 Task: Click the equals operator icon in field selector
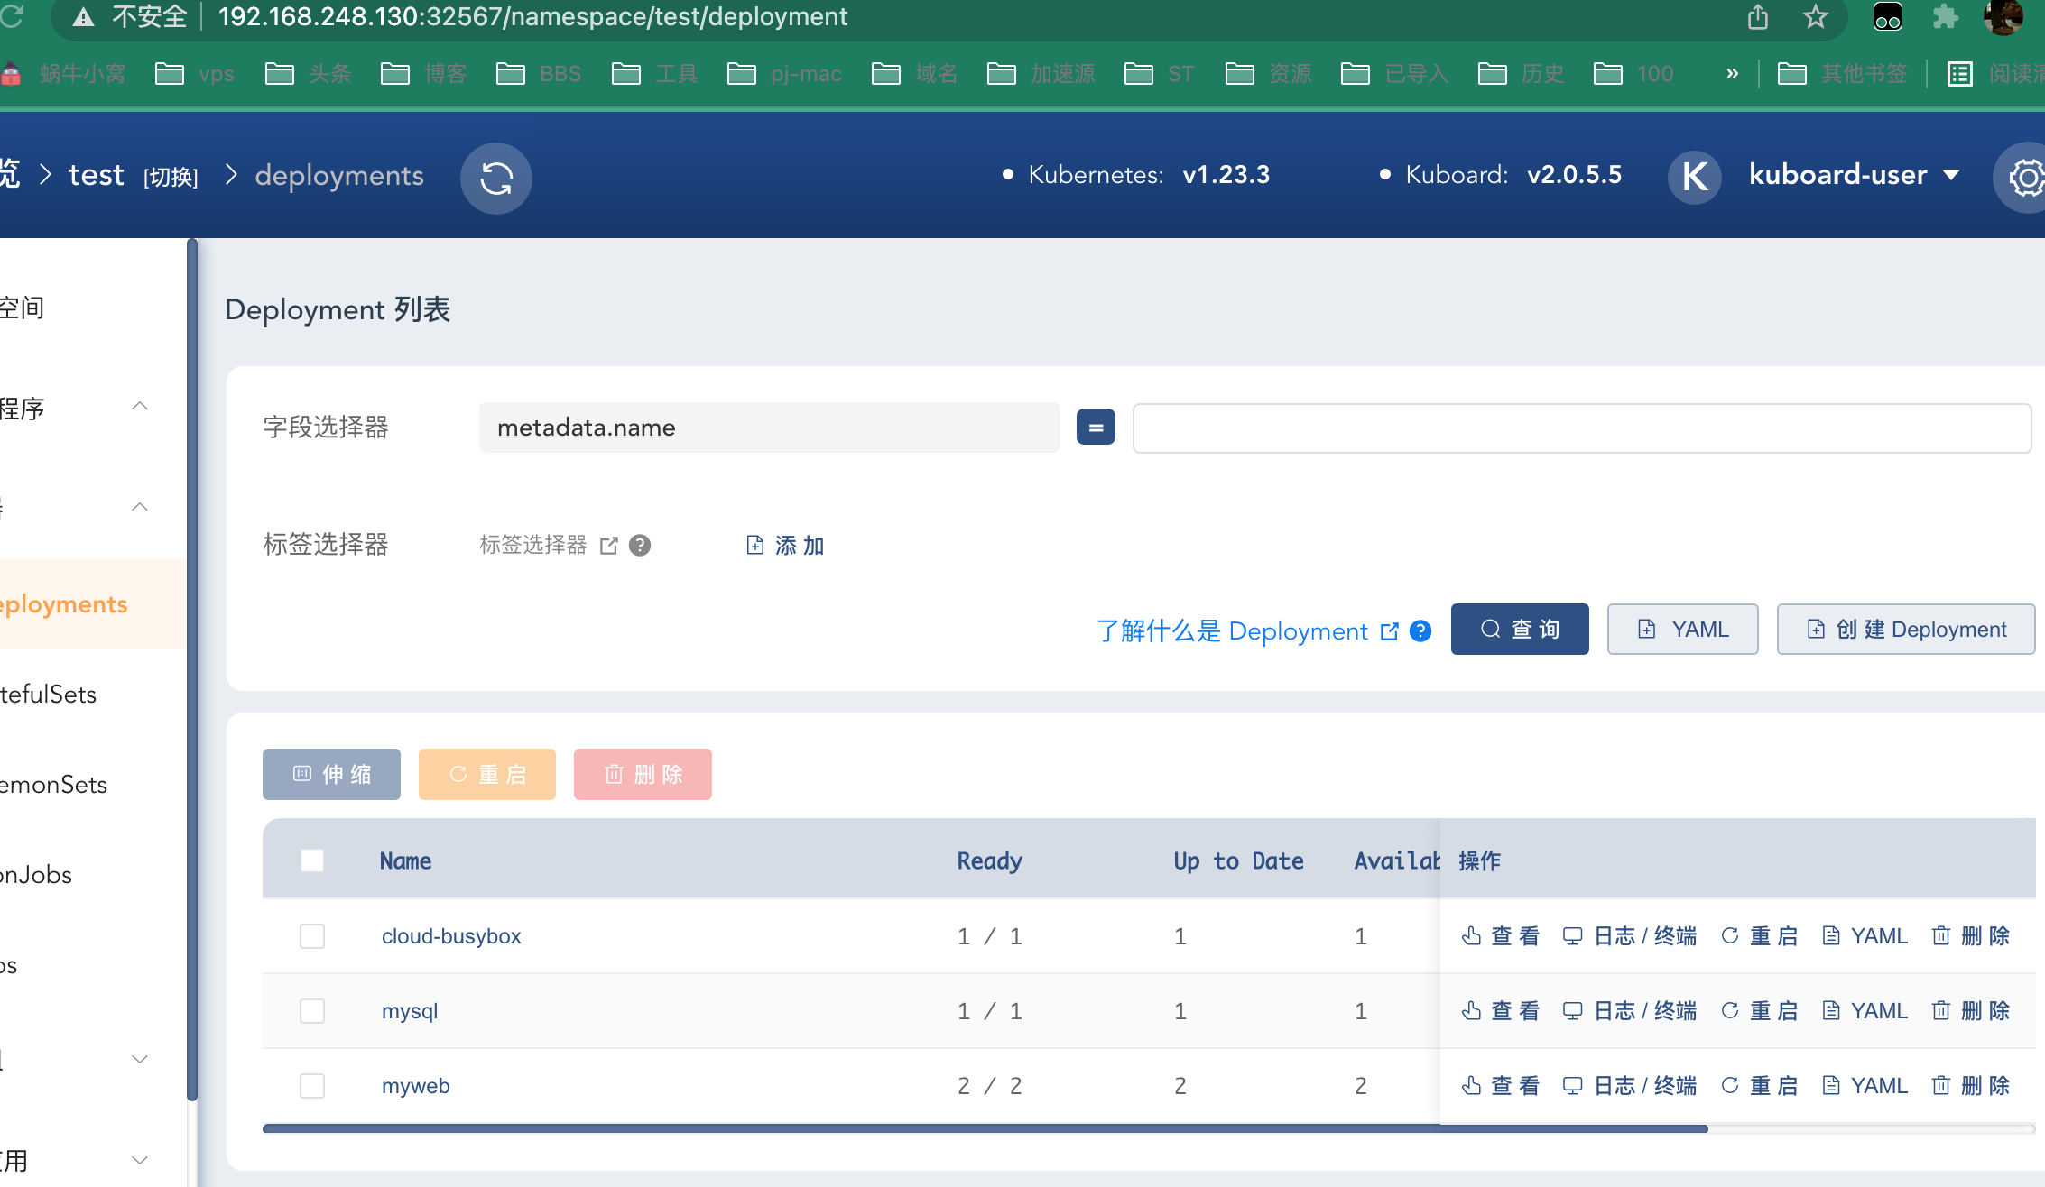click(1096, 428)
